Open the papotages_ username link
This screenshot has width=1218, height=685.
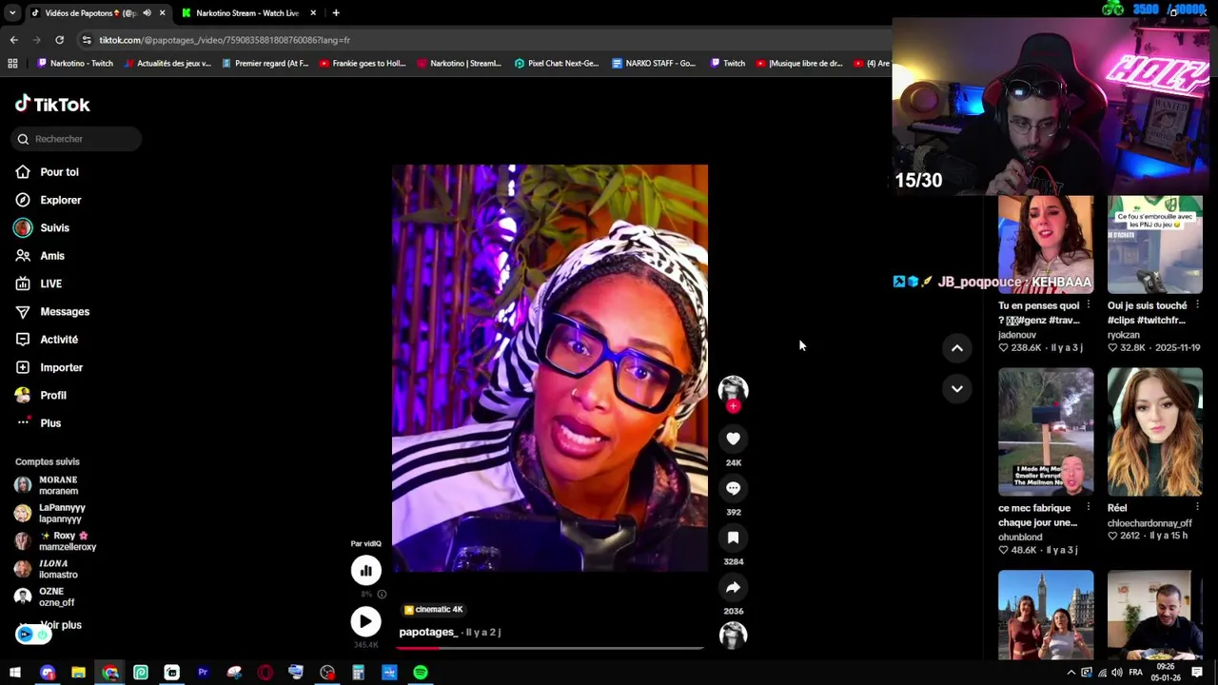[x=428, y=632]
